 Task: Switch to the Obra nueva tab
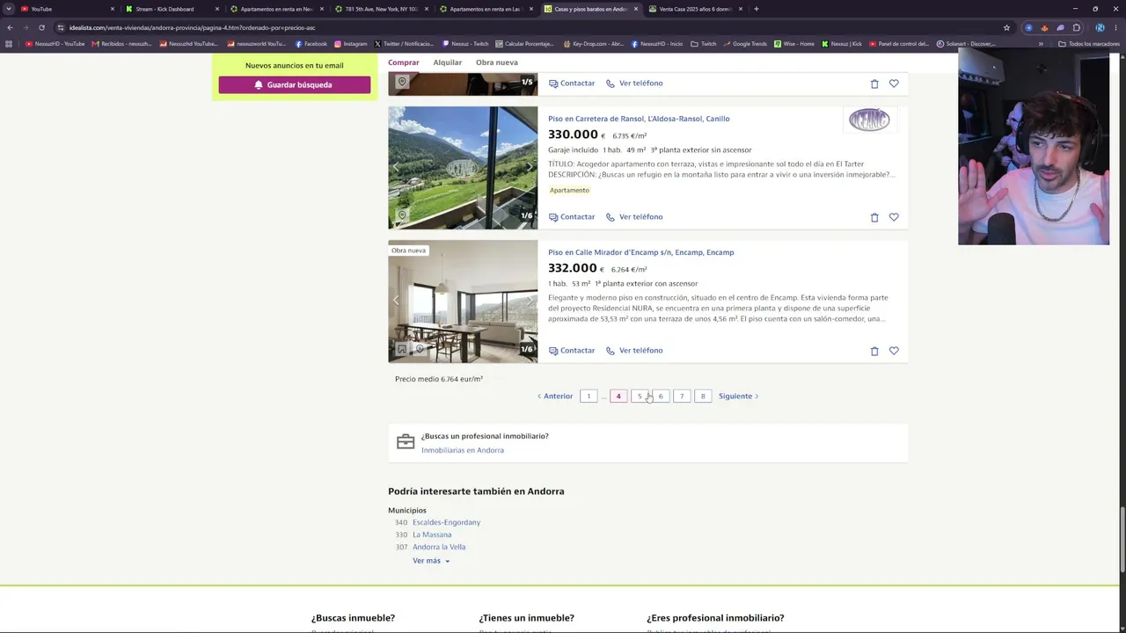pyautogui.click(x=497, y=62)
